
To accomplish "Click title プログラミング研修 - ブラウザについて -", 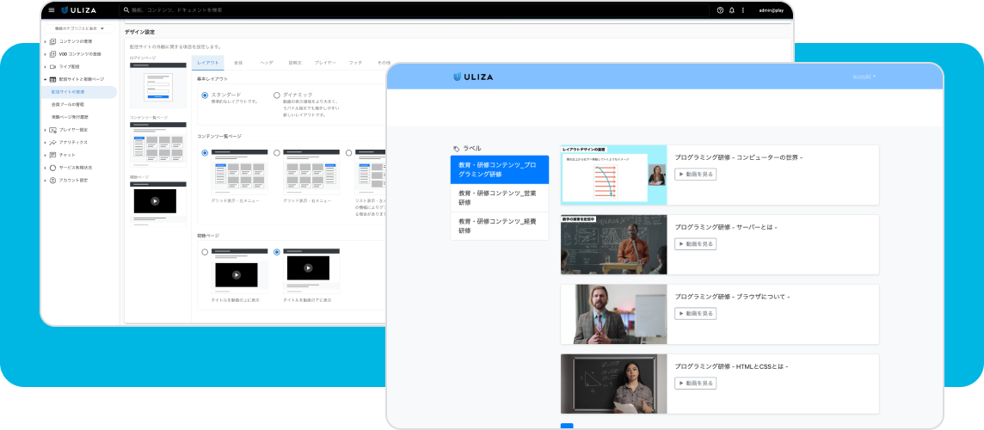I will [x=732, y=297].
